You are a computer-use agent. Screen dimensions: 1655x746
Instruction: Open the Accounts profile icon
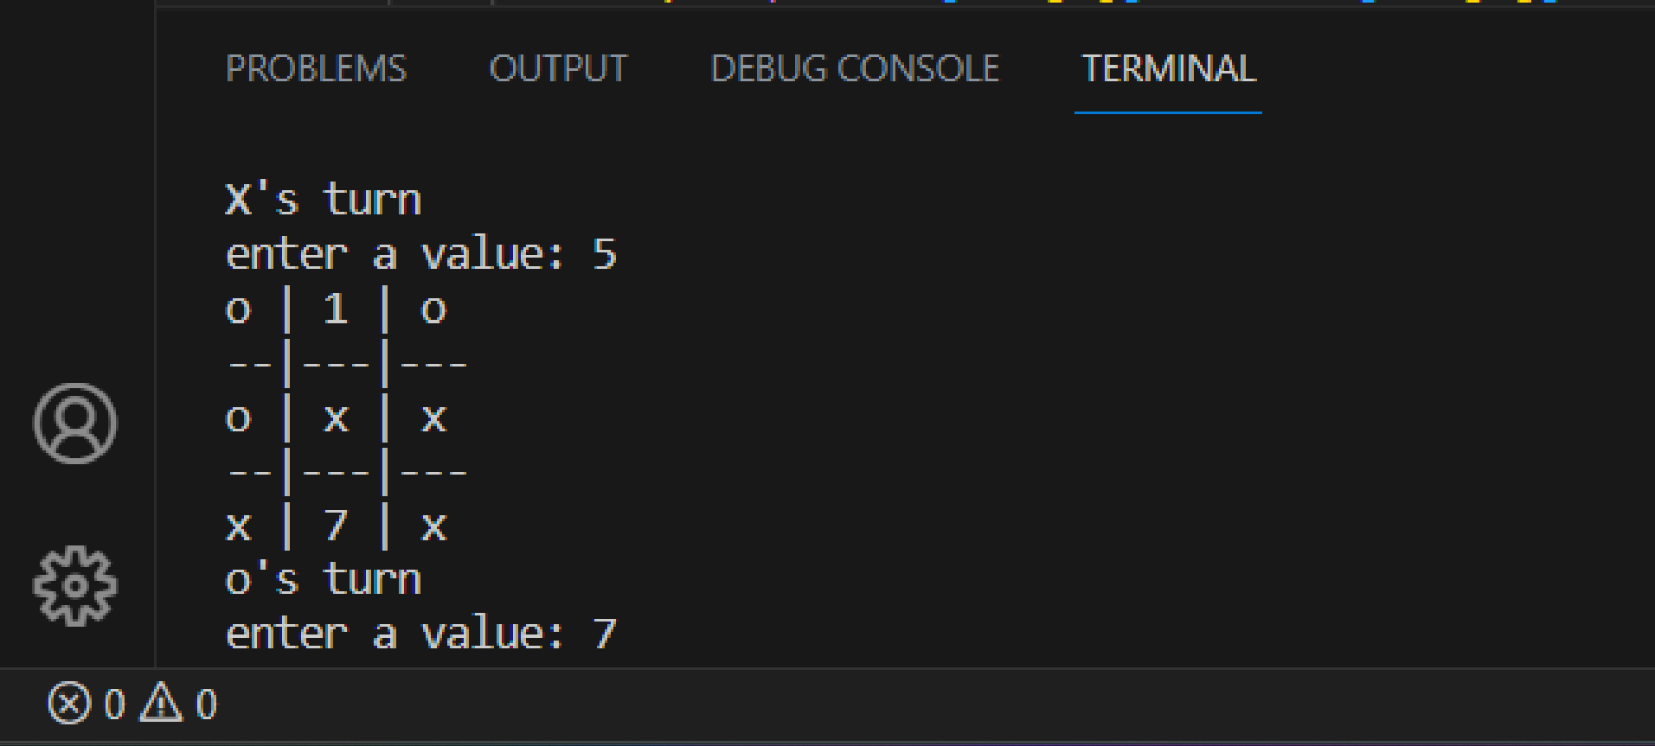pyautogui.click(x=75, y=424)
